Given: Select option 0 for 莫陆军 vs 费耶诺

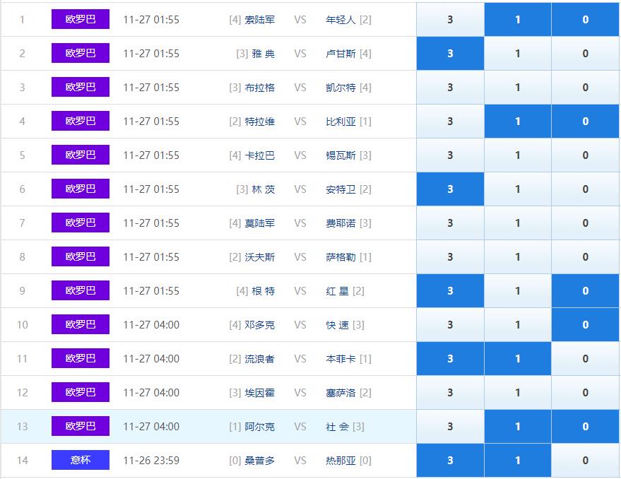Looking at the screenshot, I should pos(586,223).
